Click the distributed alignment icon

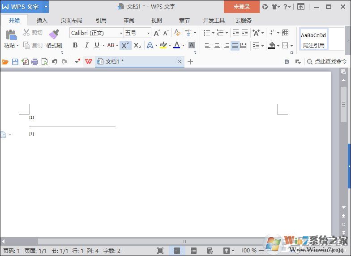coord(244,46)
